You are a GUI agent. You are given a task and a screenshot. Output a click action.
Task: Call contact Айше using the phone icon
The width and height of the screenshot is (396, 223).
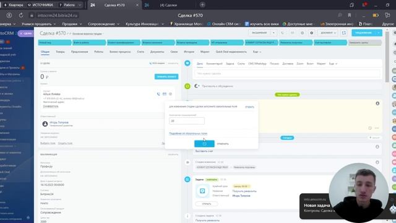click(158, 94)
